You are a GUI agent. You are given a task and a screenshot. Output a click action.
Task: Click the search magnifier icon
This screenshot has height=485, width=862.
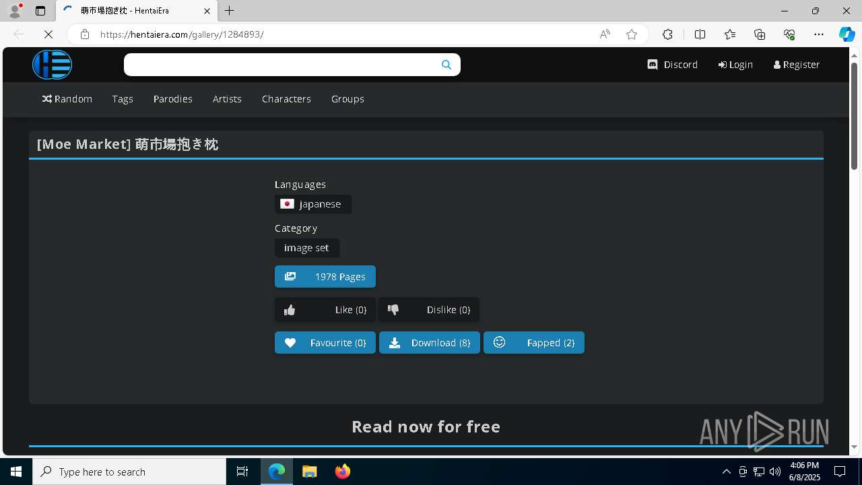click(x=446, y=65)
